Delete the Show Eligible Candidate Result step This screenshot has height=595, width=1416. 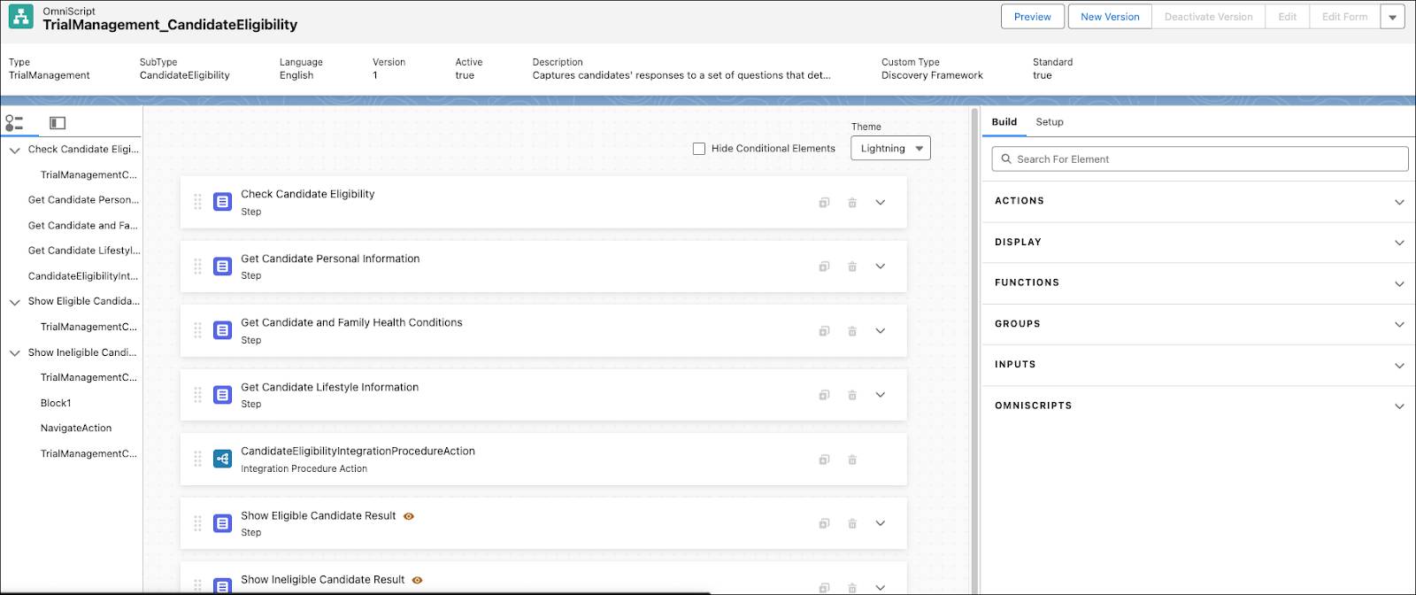[852, 523]
